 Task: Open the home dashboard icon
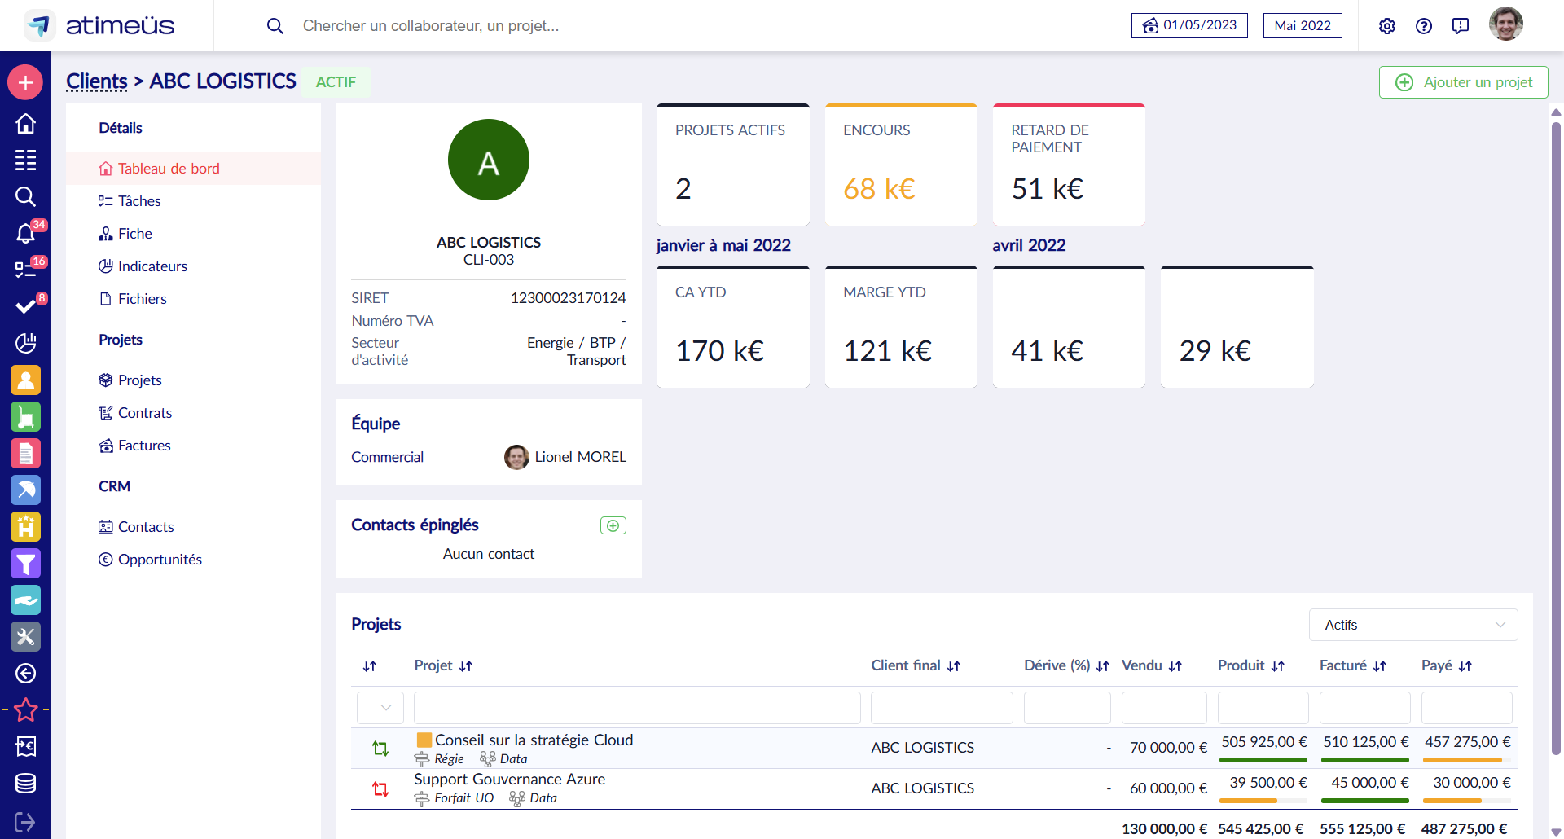coord(25,123)
